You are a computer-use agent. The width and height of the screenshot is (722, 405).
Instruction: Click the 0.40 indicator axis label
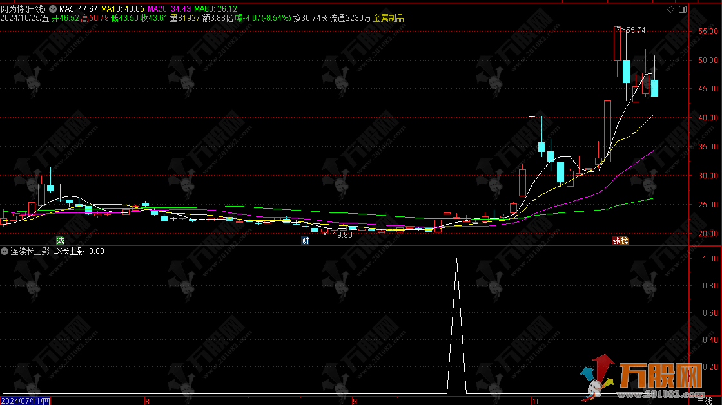point(710,340)
